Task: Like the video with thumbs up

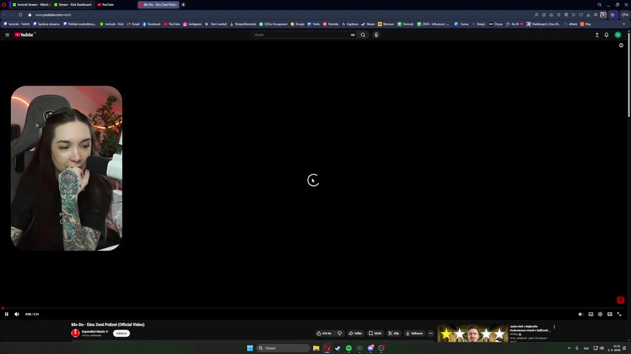Action: point(324,333)
